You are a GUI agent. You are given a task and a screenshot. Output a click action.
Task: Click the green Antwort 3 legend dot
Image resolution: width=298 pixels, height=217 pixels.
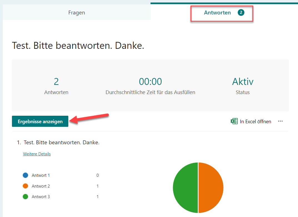(26, 197)
